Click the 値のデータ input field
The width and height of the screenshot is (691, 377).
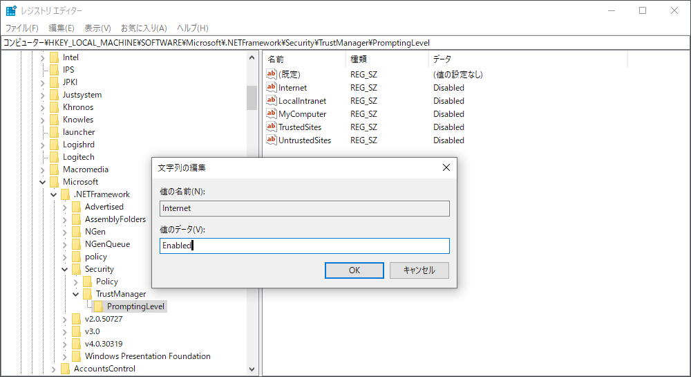pyautogui.click(x=305, y=246)
